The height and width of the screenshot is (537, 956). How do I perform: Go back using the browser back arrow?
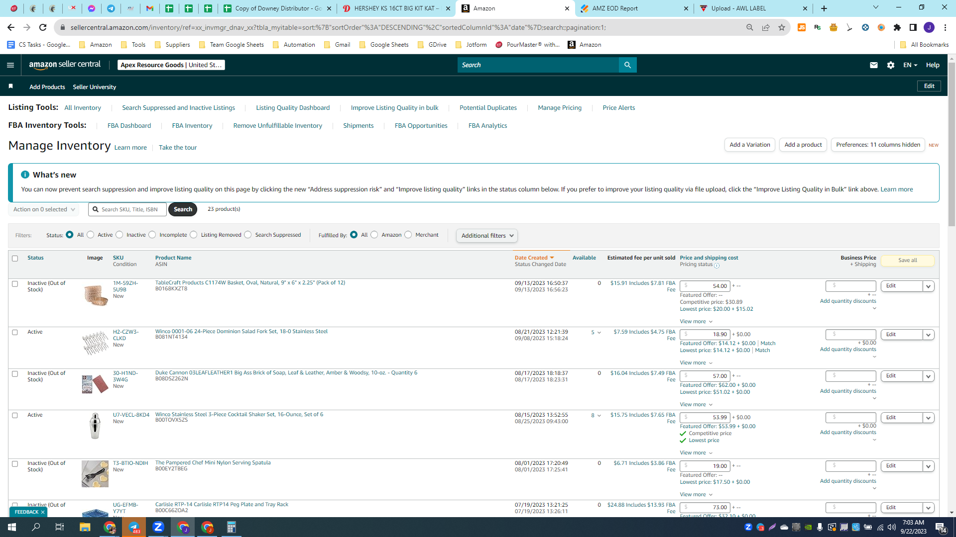click(x=11, y=27)
